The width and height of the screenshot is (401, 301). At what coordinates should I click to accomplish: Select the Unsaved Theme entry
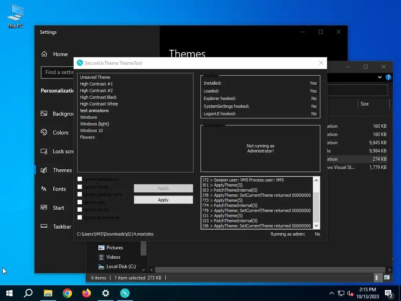(95, 77)
